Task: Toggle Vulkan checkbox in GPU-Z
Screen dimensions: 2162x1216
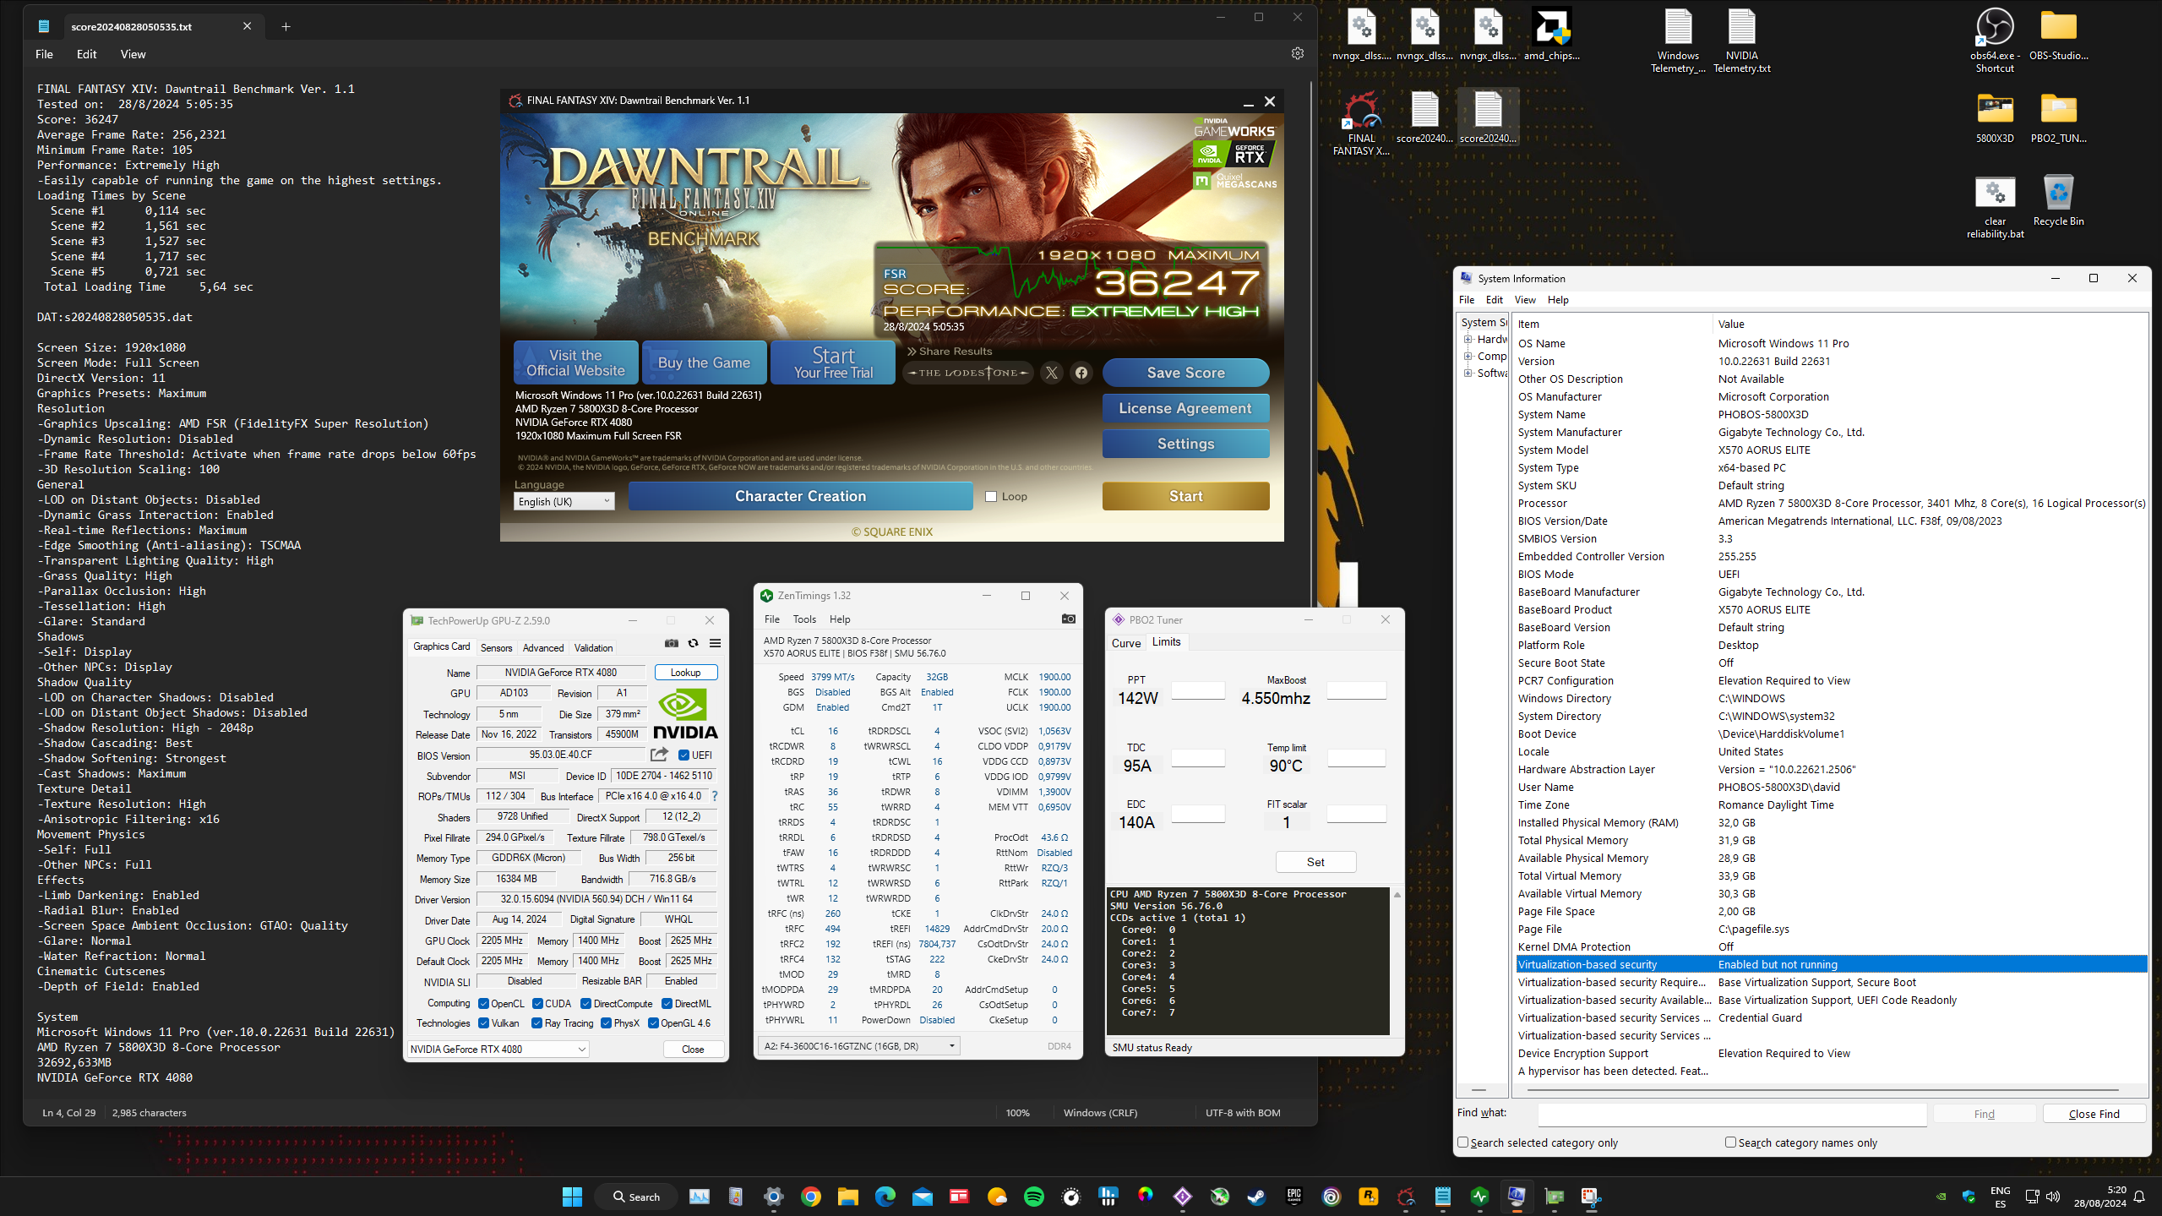Action: [x=483, y=1023]
